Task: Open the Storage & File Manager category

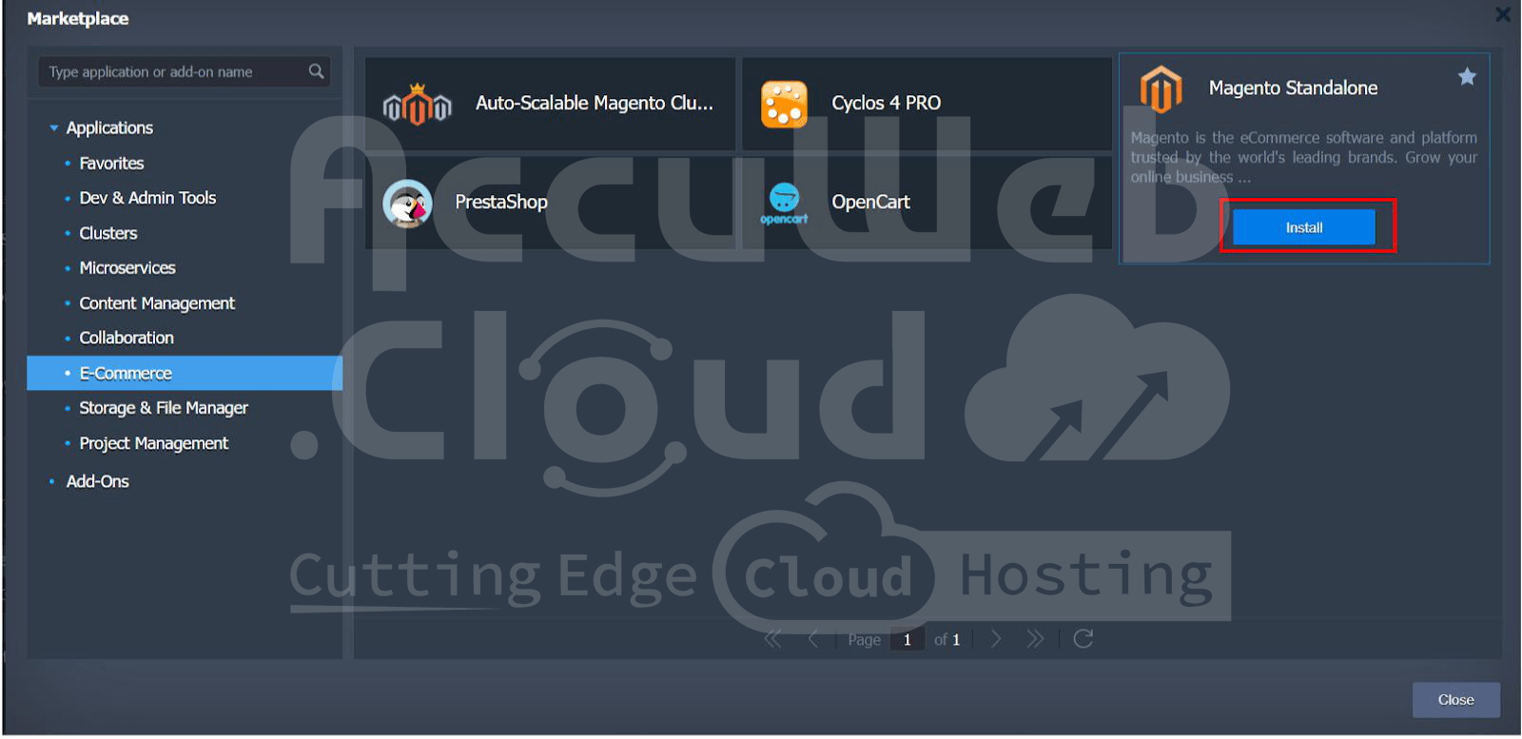Action: pyautogui.click(x=164, y=408)
